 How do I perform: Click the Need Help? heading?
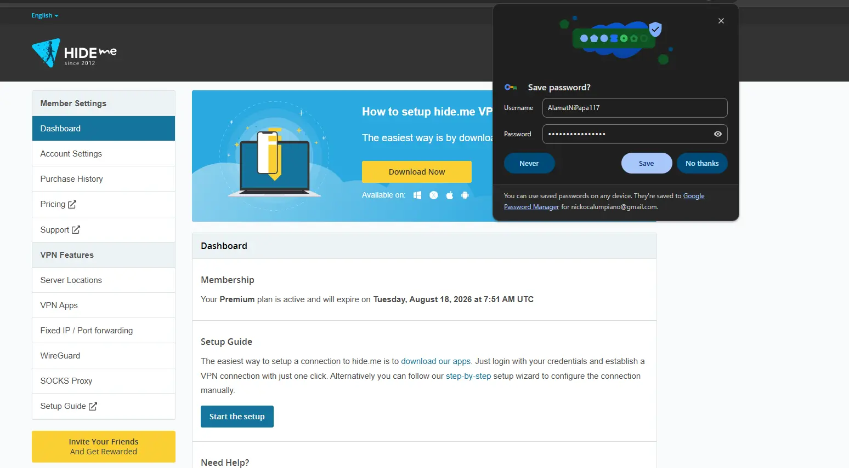[x=225, y=463]
